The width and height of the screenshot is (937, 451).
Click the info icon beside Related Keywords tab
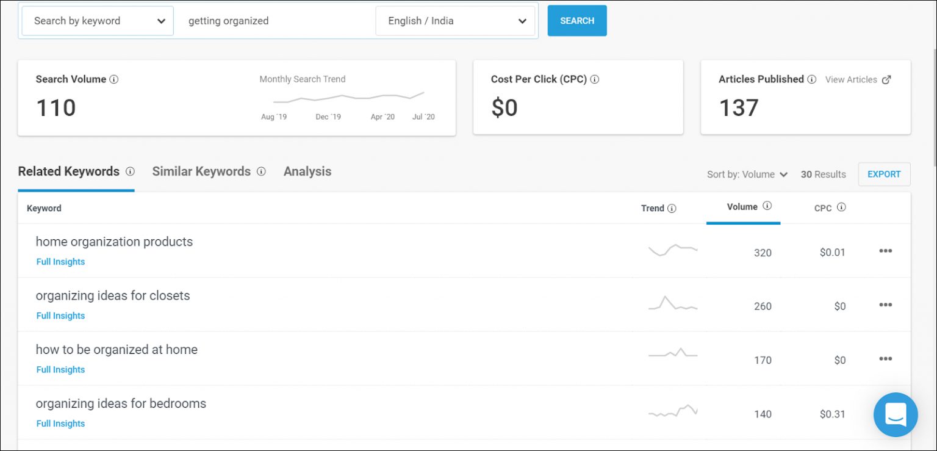click(x=130, y=171)
